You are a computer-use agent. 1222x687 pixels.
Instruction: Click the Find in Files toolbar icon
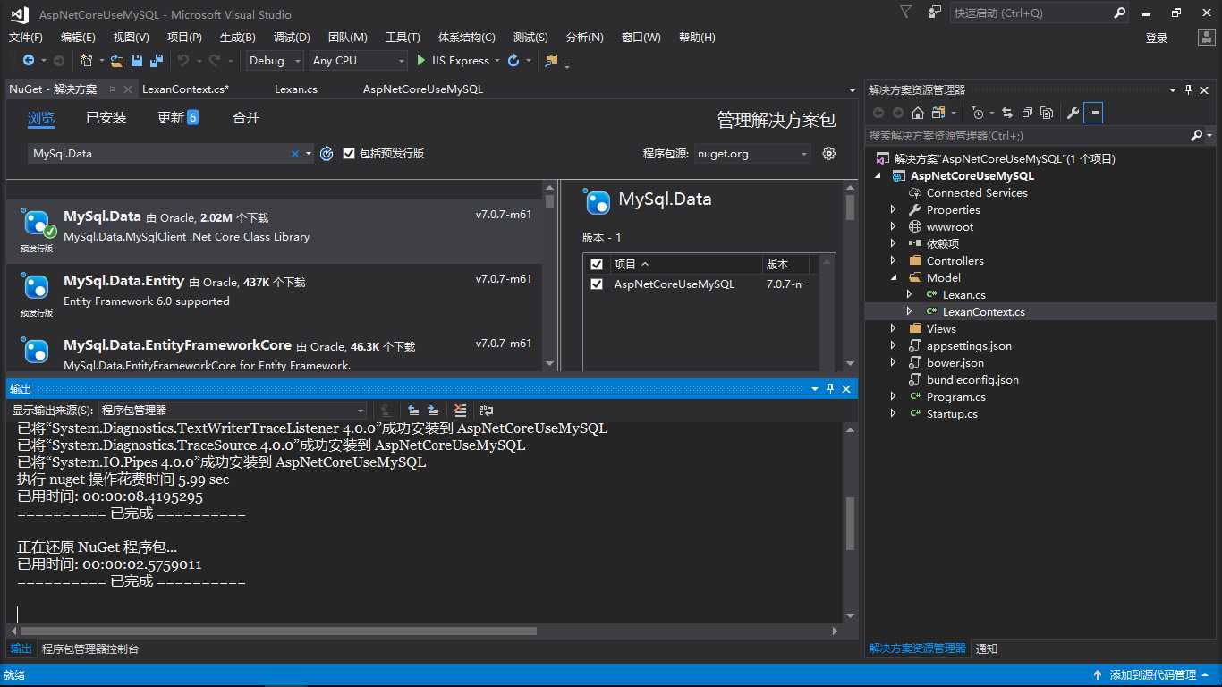[551, 61]
